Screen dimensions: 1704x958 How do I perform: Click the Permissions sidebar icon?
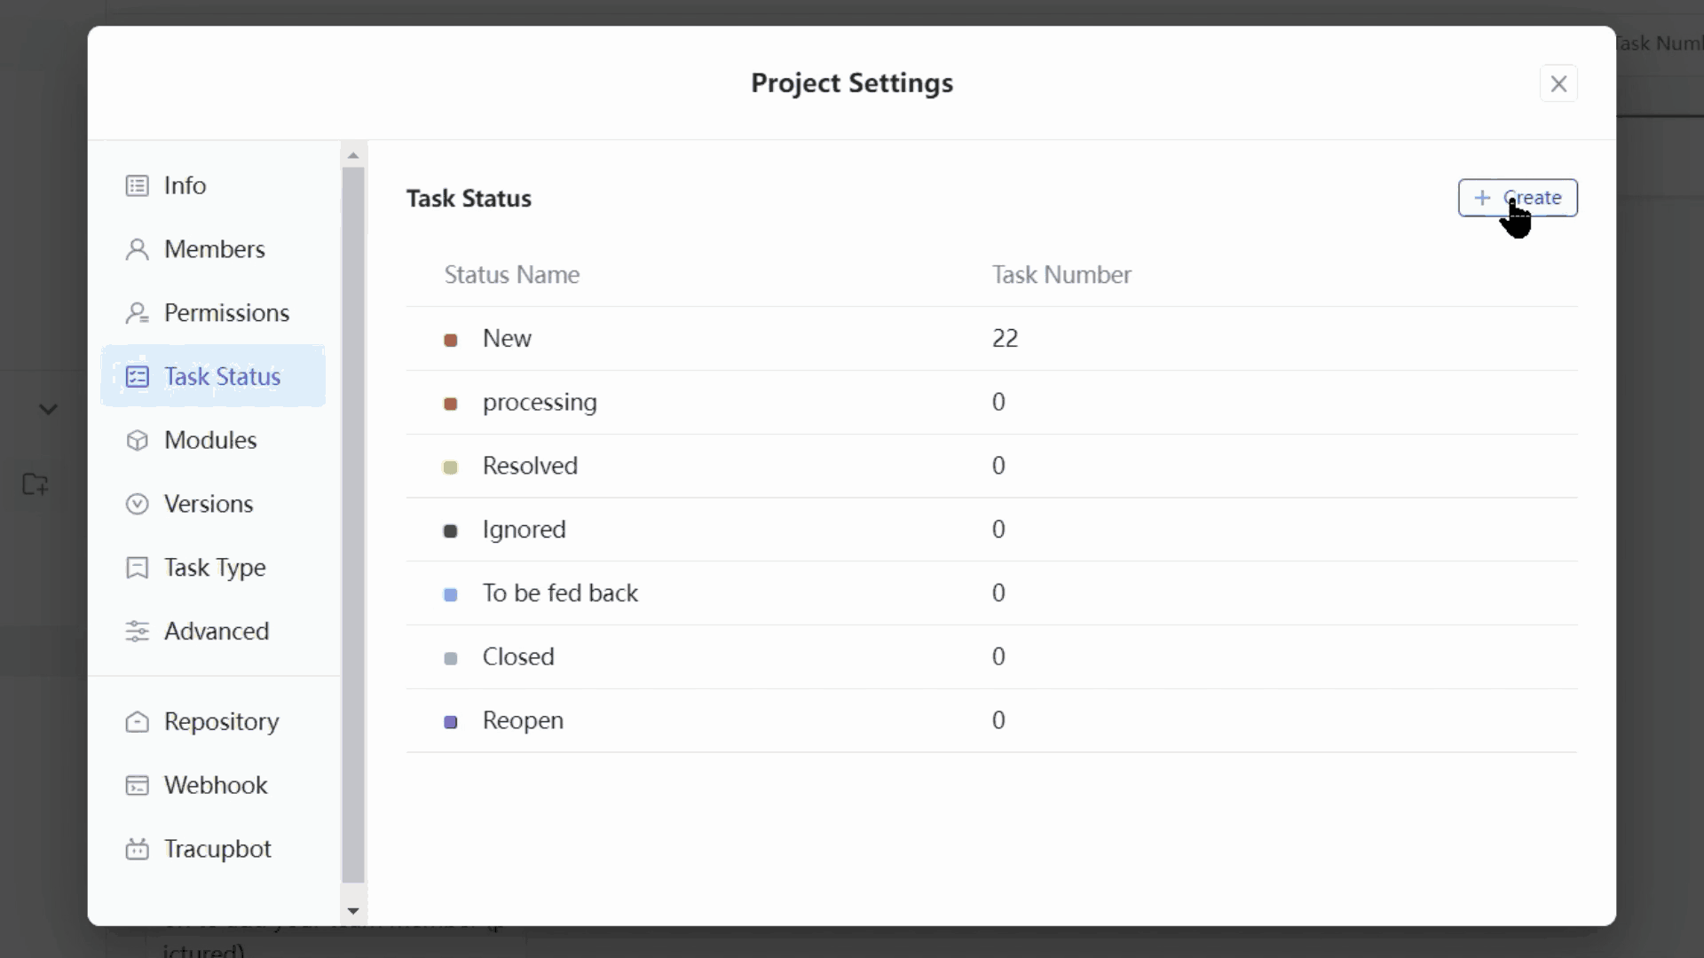point(138,313)
